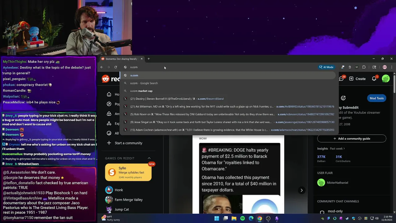Viewport: 396px width, 223px height.
Task: Click 'Add a community guide' button
Action: (x=352, y=138)
